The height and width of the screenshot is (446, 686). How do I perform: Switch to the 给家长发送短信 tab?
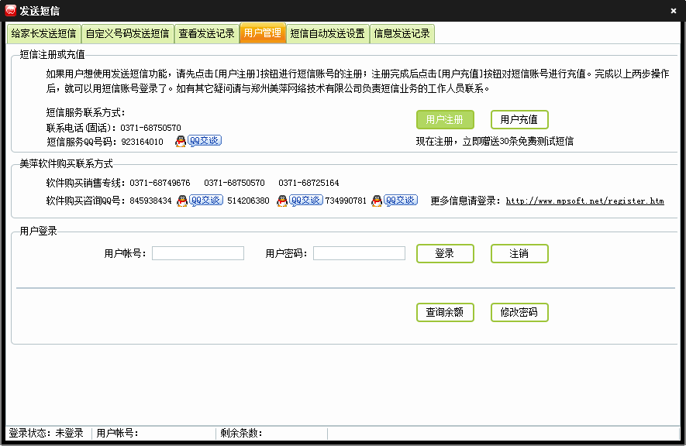click(43, 34)
